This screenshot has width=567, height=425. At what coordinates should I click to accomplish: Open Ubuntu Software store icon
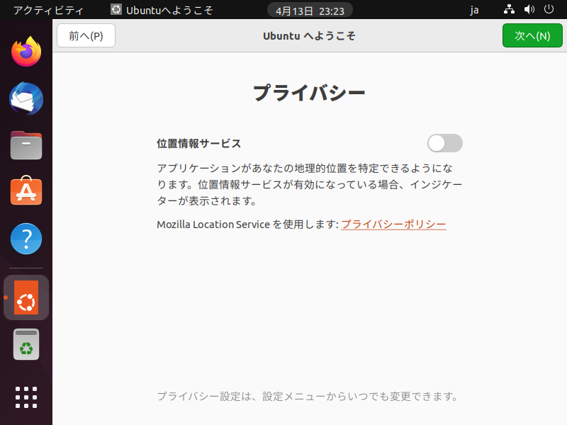point(26,191)
